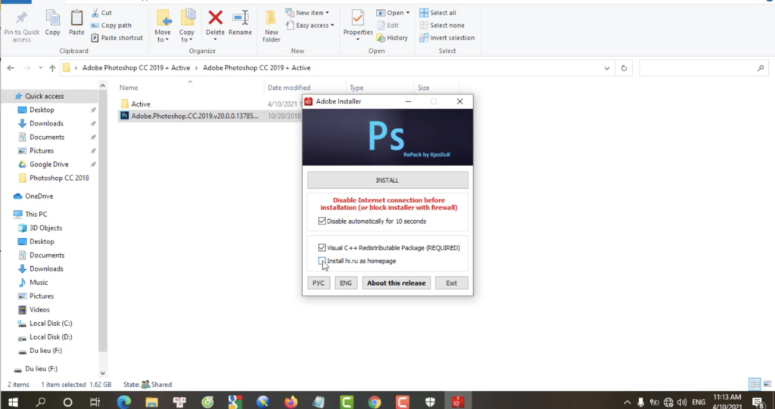Open Windows Start menu
This screenshot has width=775, height=409.
(x=14, y=402)
